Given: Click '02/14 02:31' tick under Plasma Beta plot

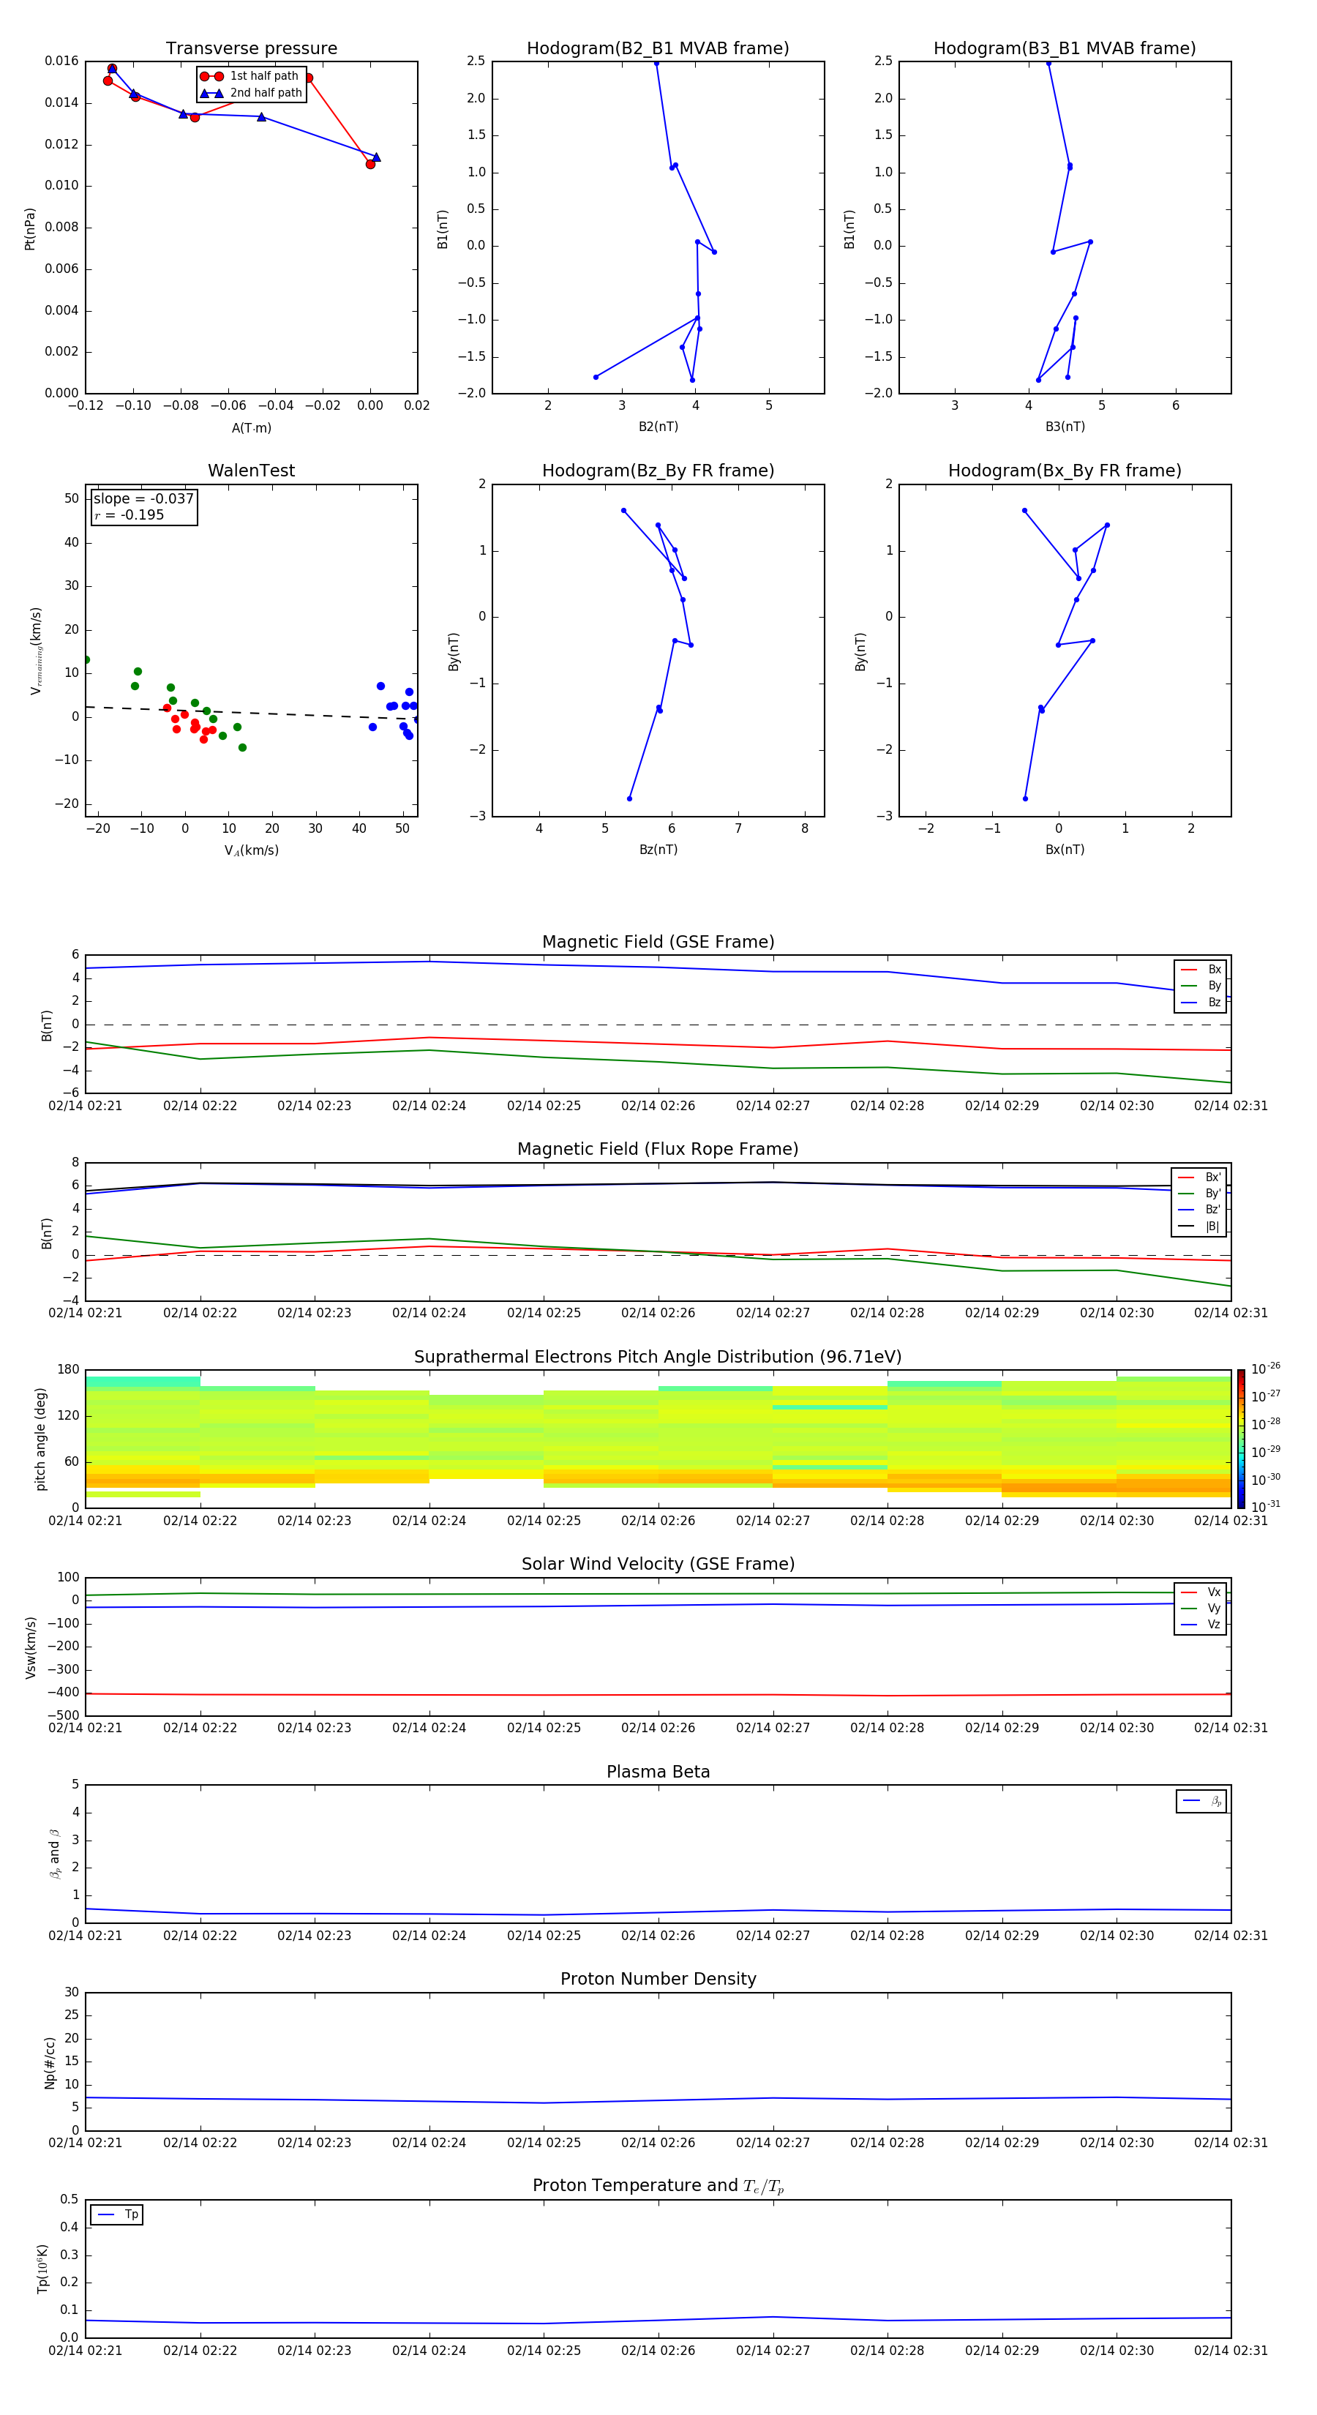Looking at the screenshot, I should tap(1231, 1935).
